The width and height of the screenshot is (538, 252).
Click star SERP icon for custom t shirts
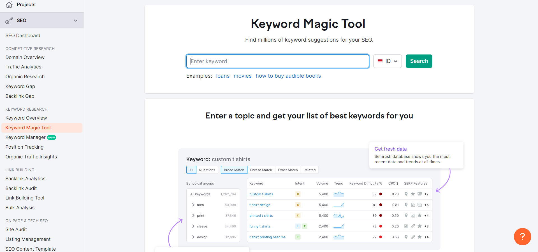413,194
